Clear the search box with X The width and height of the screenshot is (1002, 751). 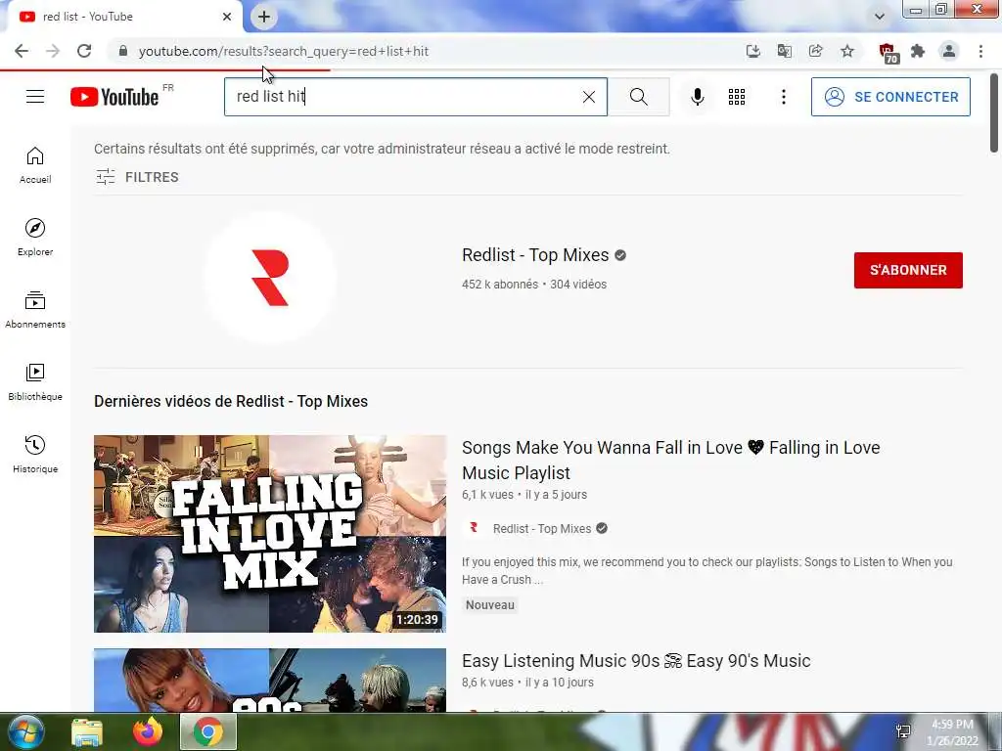point(588,97)
